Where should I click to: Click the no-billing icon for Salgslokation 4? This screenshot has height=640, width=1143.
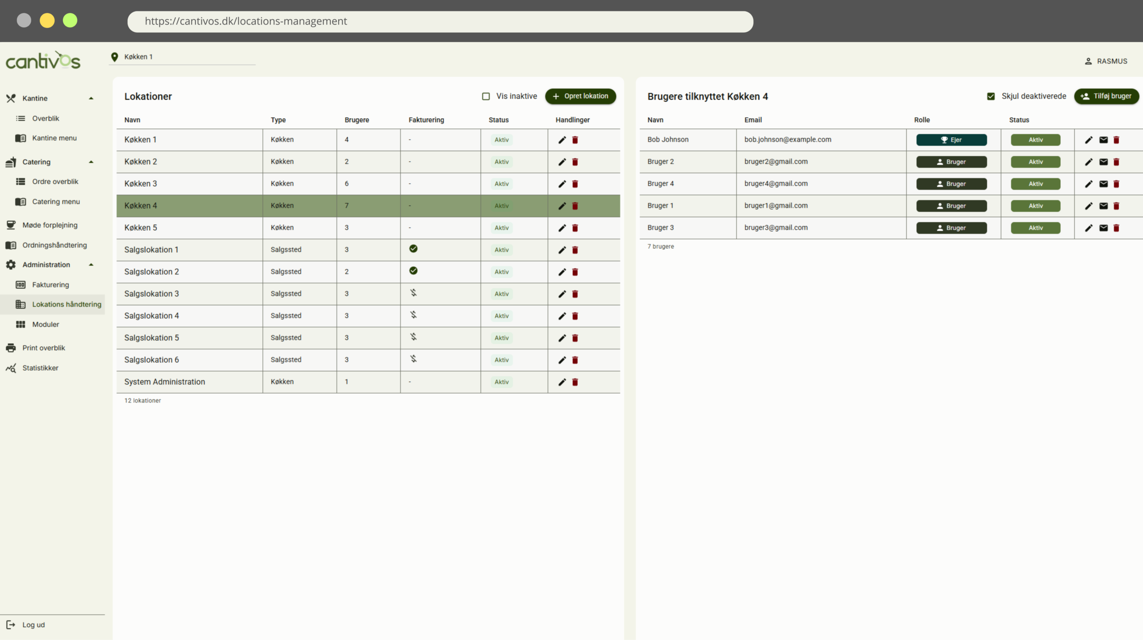(413, 315)
